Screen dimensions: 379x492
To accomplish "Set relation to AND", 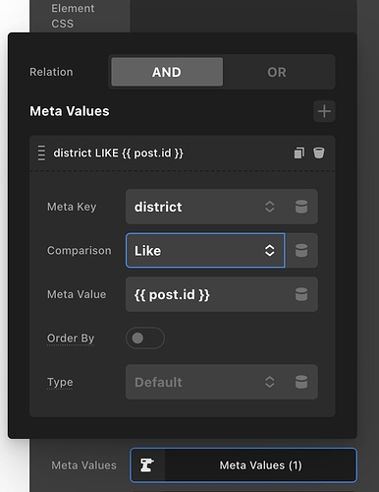I will [x=167, y=72].
